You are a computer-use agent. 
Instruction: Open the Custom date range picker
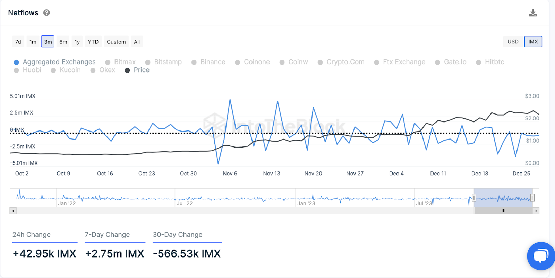click(116, 42)
